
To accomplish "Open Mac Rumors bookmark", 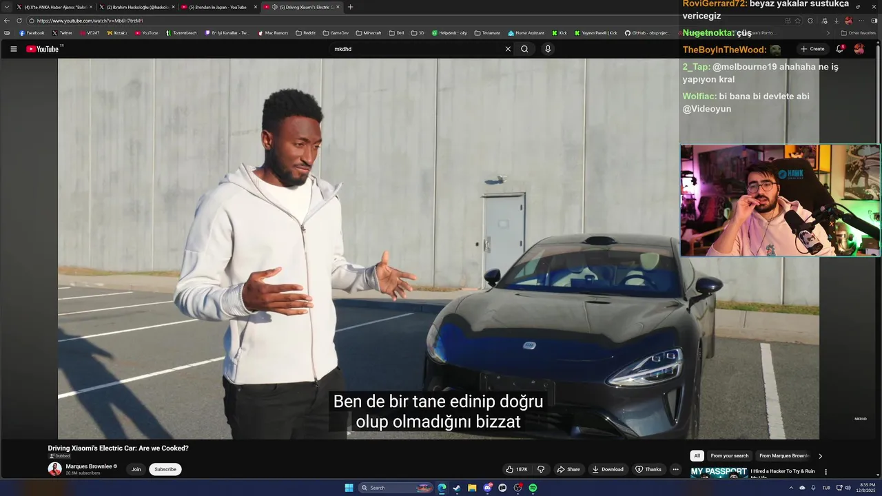I will pyautogui.click(x=274, y=33).
